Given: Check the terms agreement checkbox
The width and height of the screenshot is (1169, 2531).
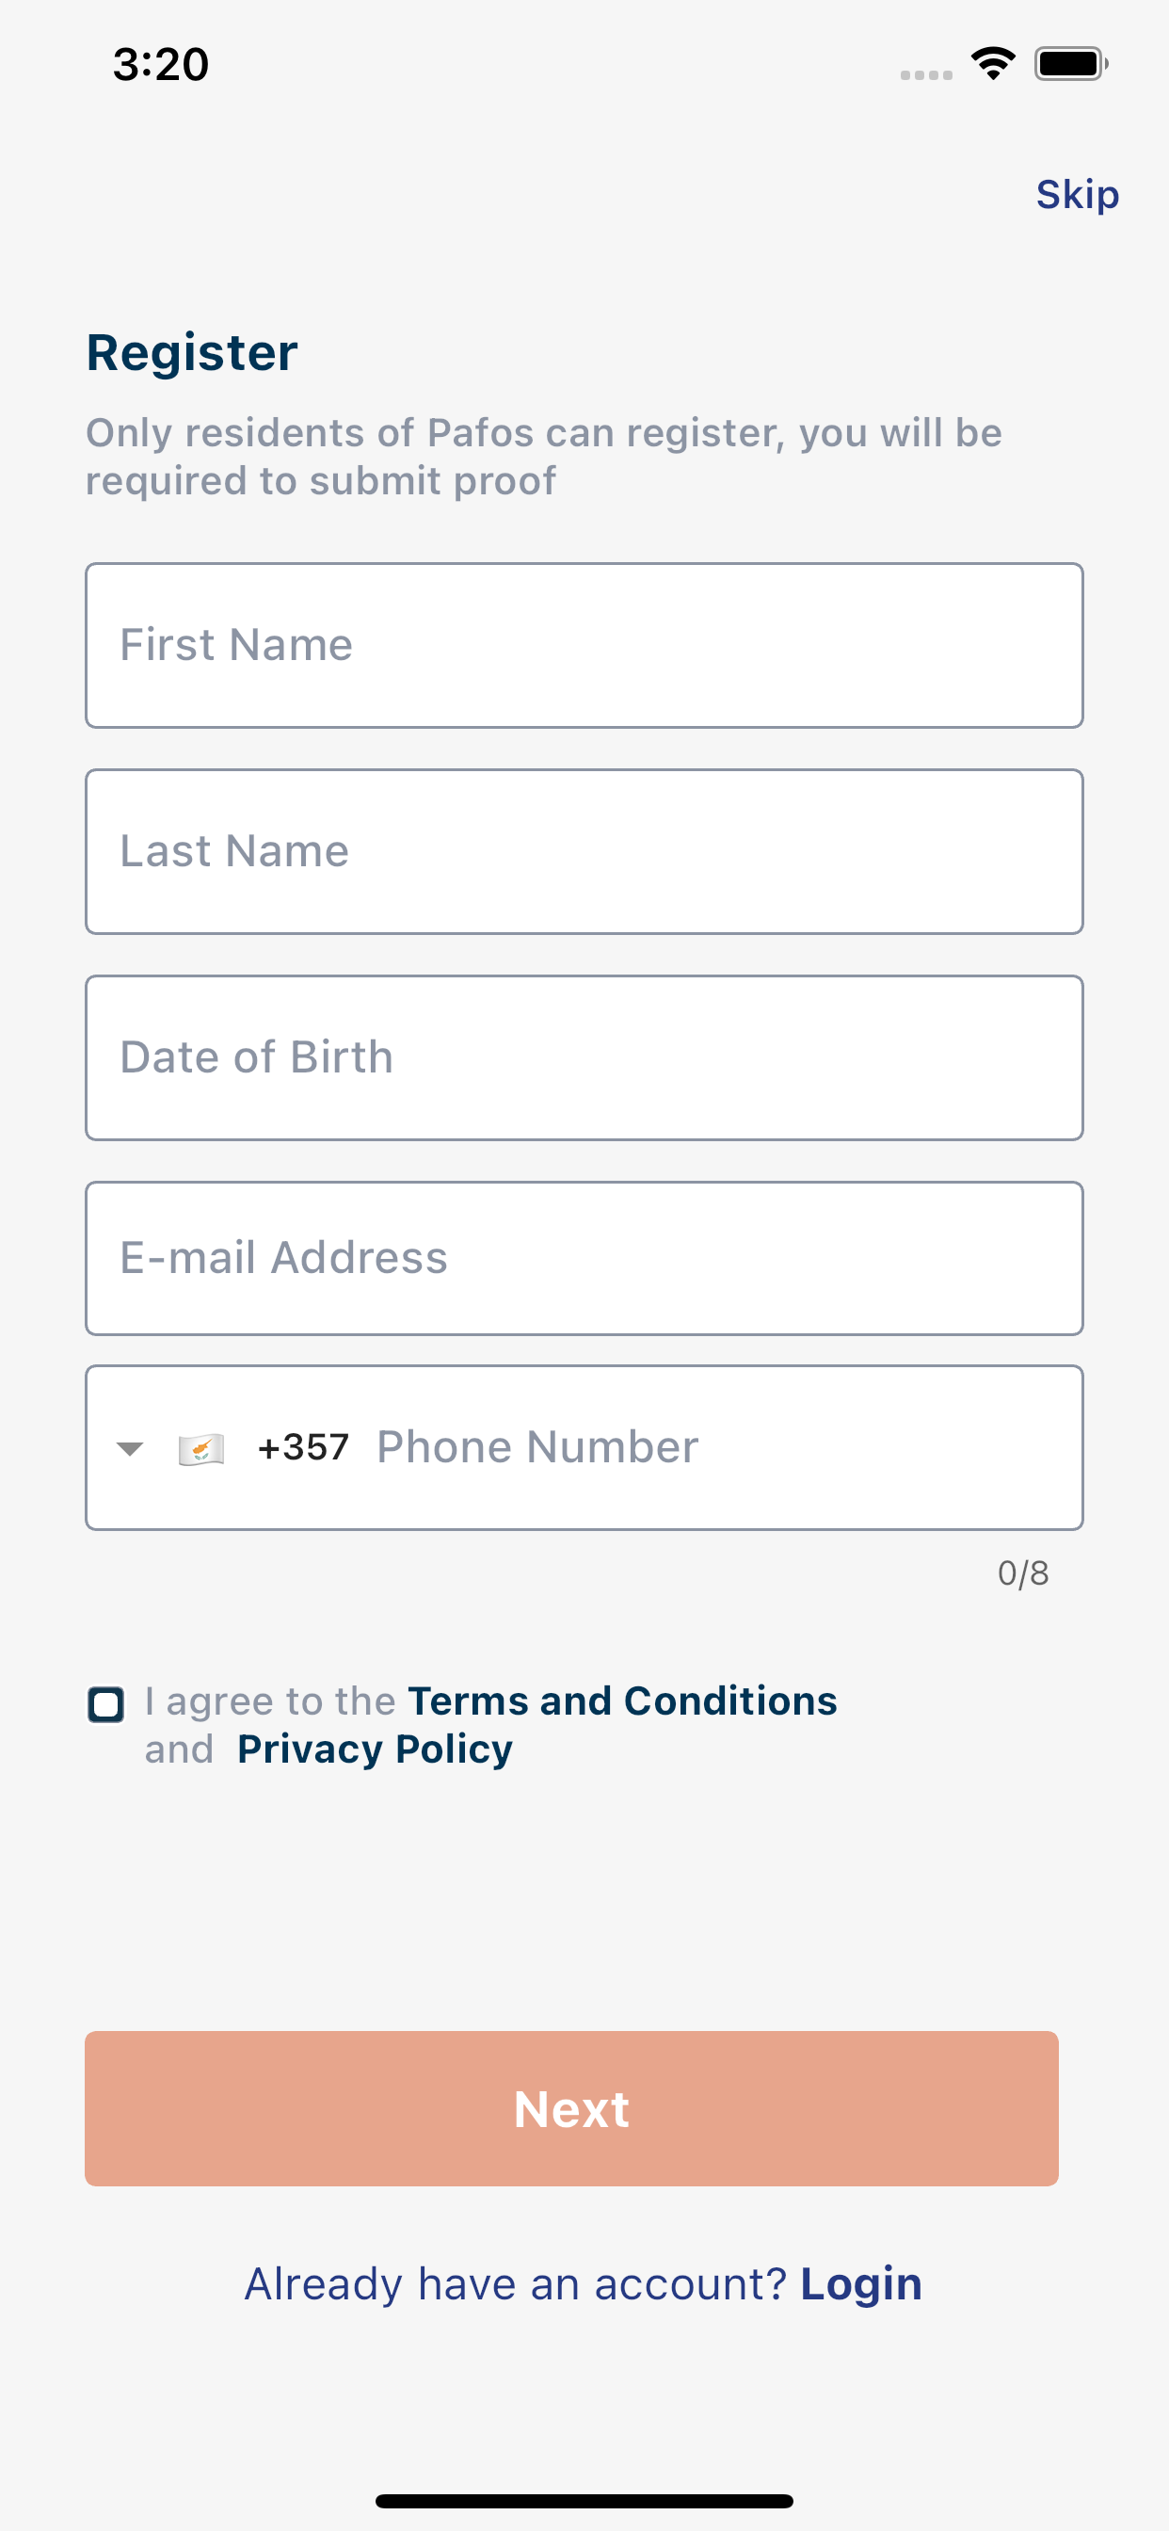Looking at the screenshot, I should 106,1704.
